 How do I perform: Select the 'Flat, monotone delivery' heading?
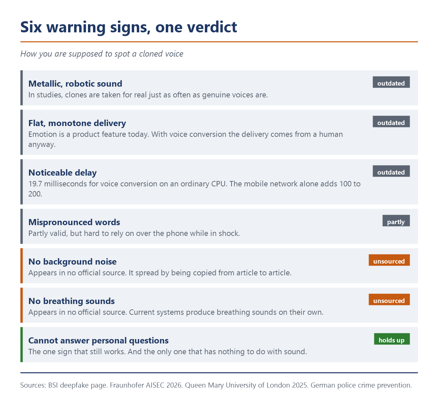click(x=77, y=123)
